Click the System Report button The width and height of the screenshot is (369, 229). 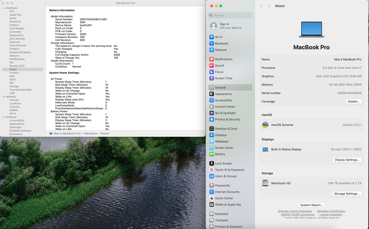(x=311, y=205)
